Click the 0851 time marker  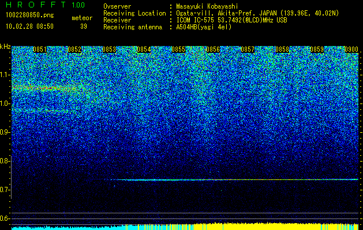click(x=40, y=49)
